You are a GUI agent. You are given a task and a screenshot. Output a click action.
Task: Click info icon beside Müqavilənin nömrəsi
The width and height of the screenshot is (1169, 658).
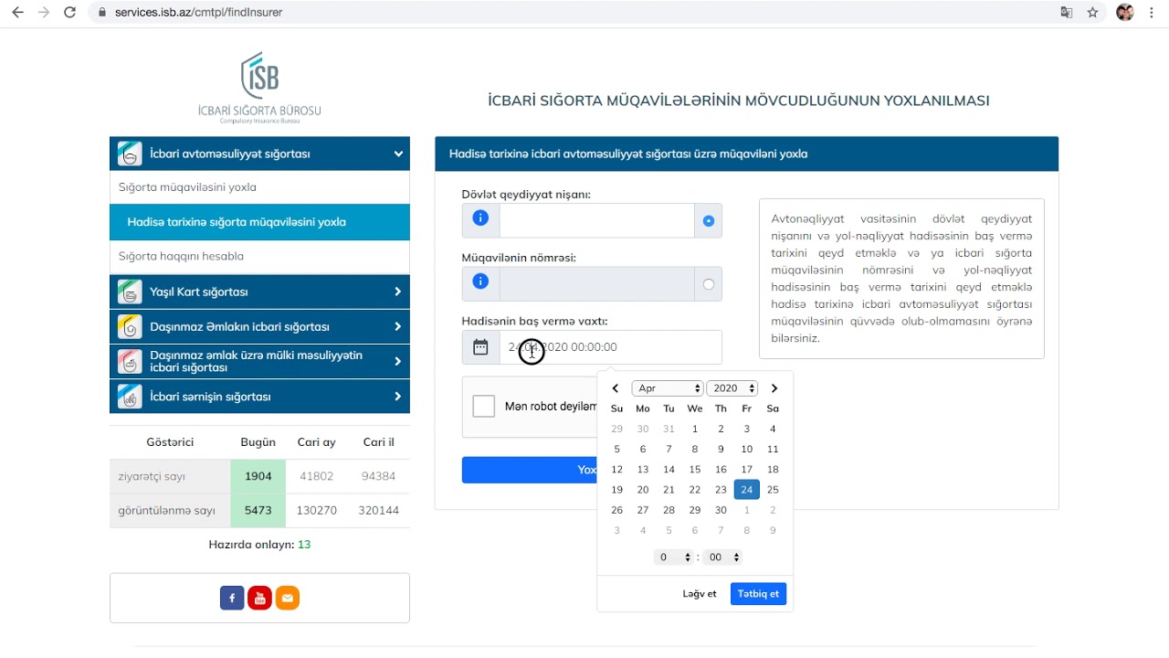pos(480,281)
